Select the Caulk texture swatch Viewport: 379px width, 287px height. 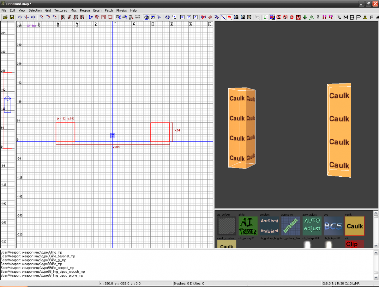[355, 226]
